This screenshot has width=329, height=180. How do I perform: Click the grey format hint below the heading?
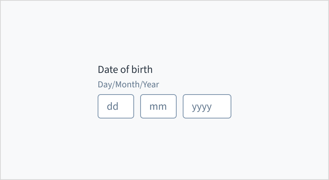click(128, 84)
